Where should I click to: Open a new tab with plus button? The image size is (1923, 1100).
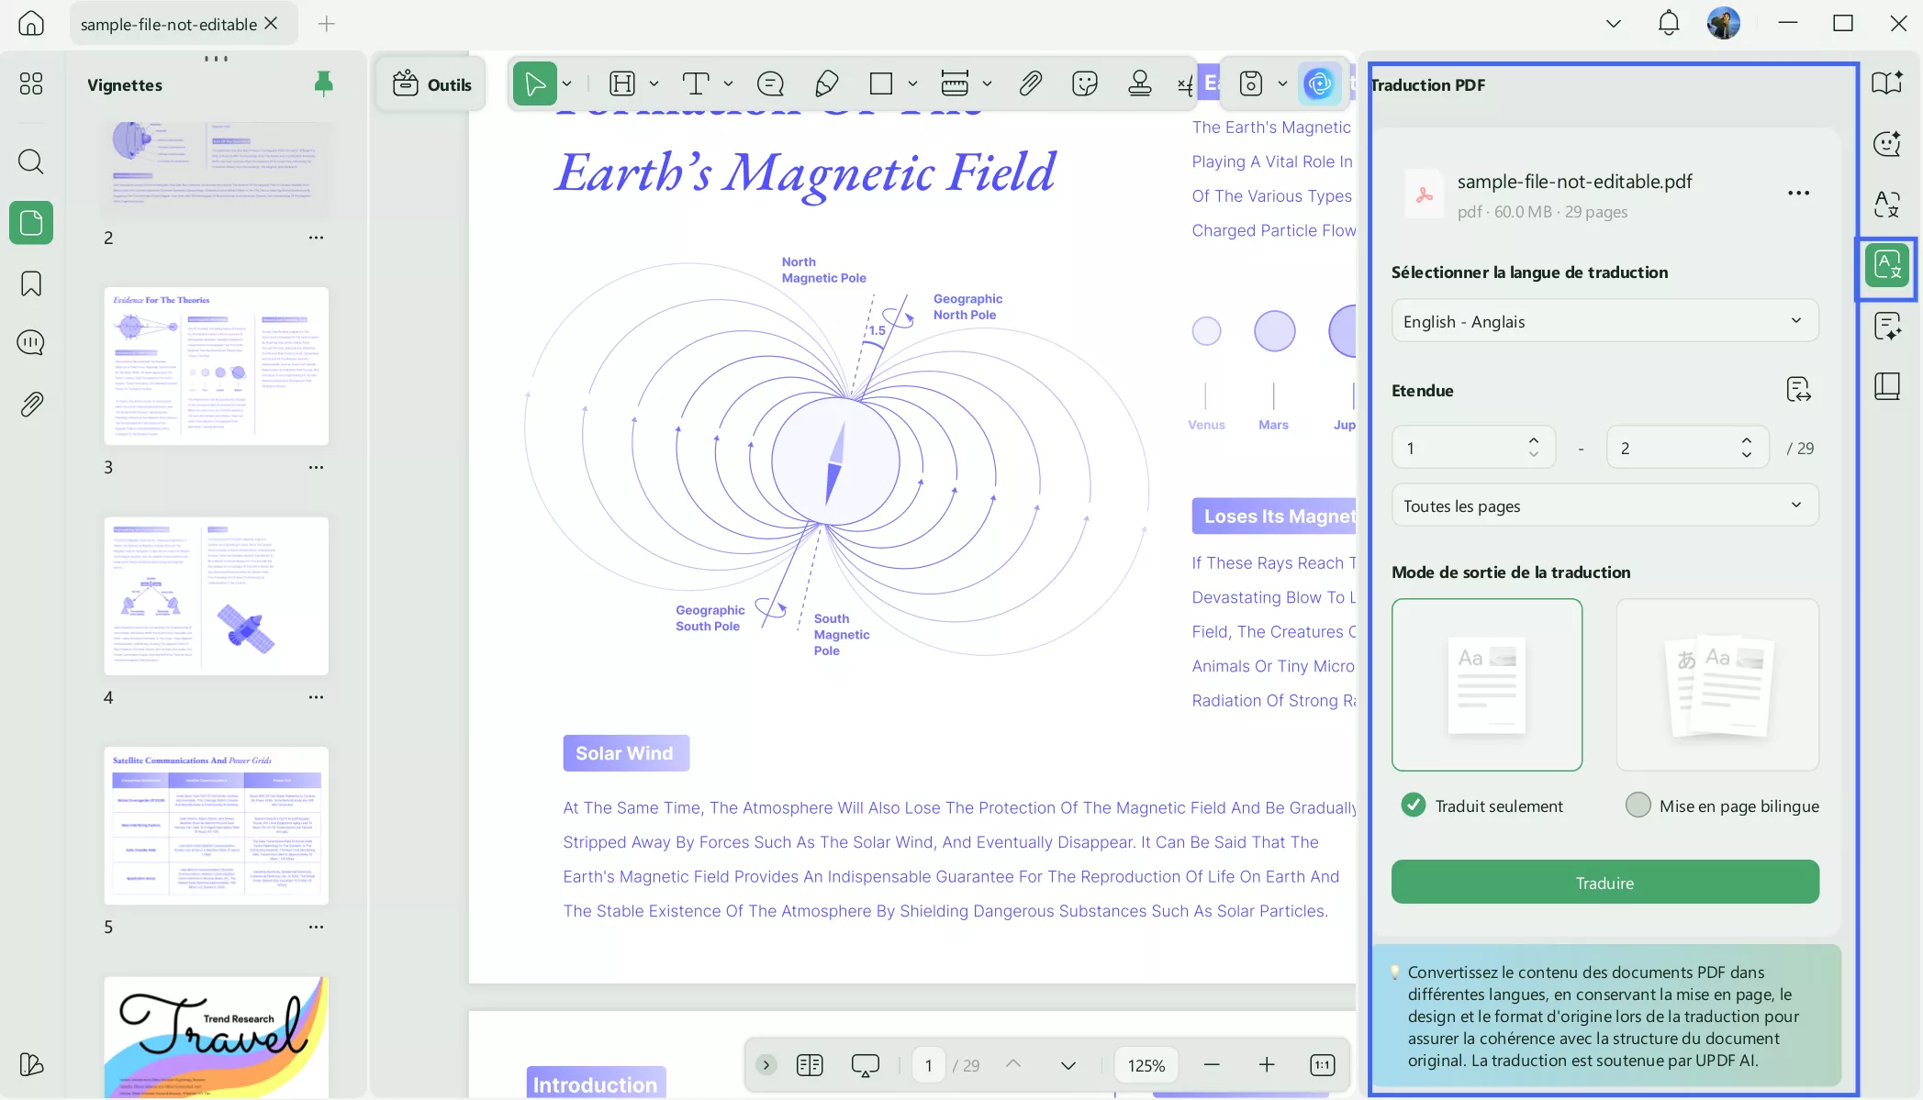326,24
